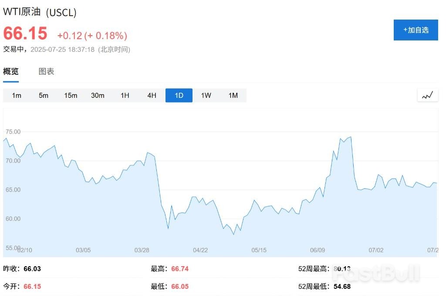Click the WTI原油 (USCL) title

pos(40,13)
